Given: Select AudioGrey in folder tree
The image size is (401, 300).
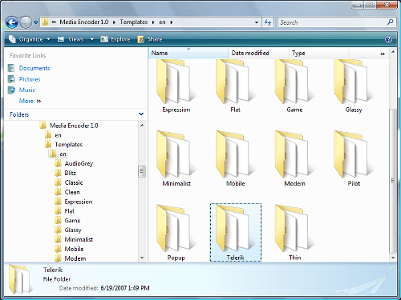Looking at the screenshot, I should coord(79,163).
